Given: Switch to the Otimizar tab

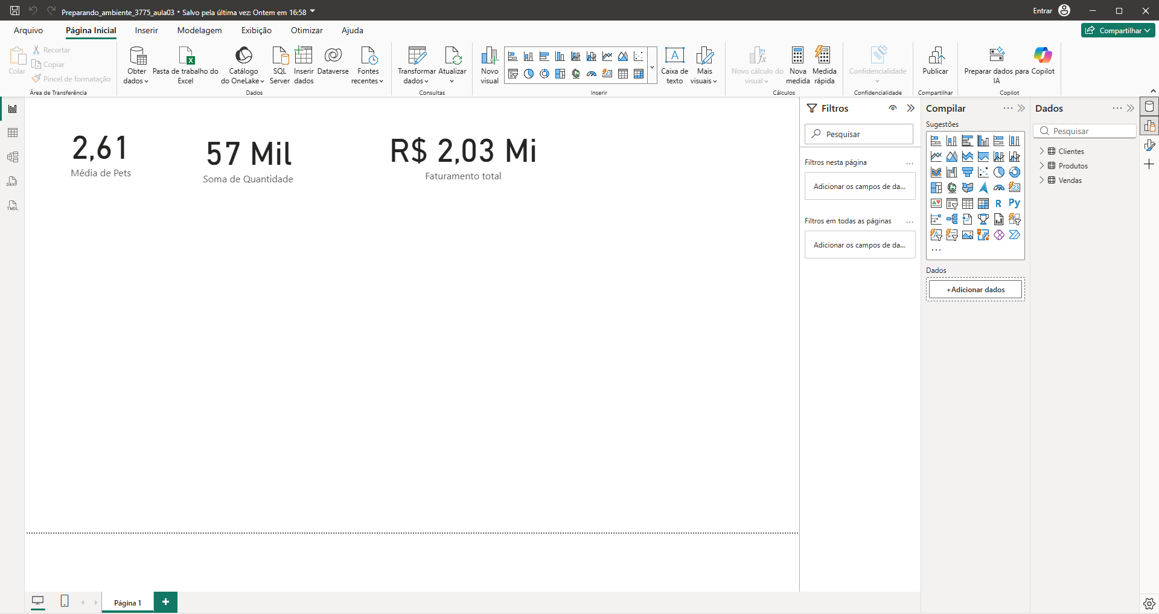Looking at the screenshot, I should (307, 30).
